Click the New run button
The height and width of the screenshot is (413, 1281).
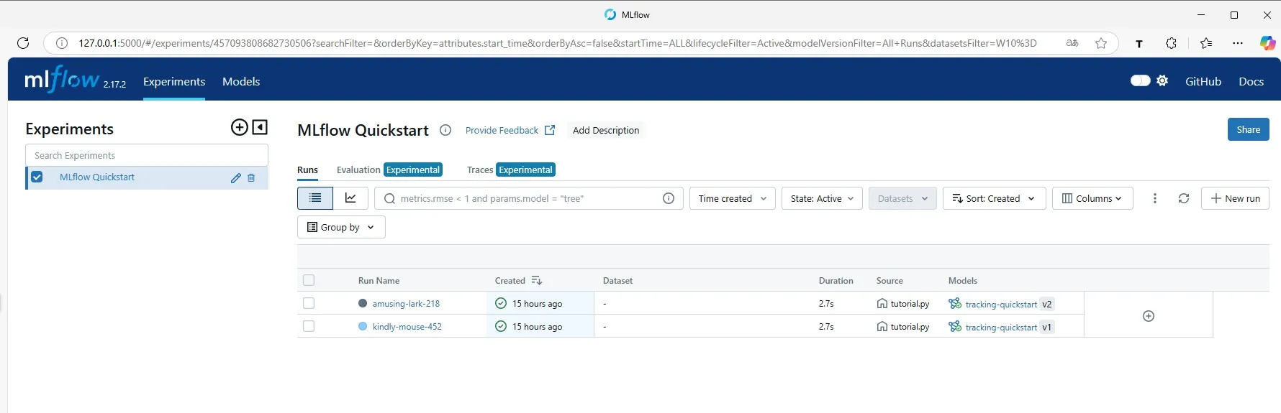[x=1235, y=198]
